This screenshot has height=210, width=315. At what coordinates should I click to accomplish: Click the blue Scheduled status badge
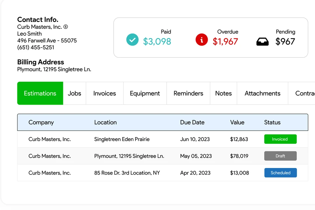[281, 173]
